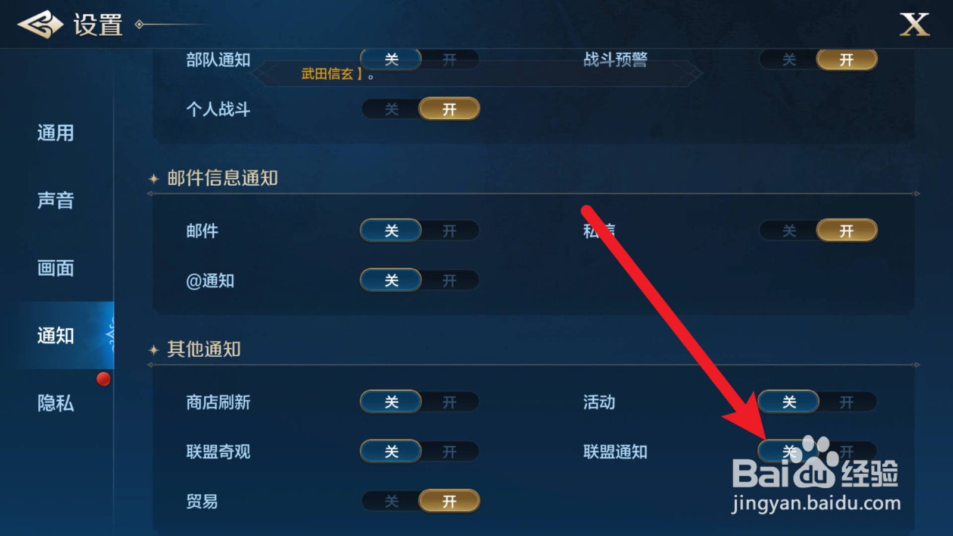Turn on 商店刷新 notification

click(450, 402)
